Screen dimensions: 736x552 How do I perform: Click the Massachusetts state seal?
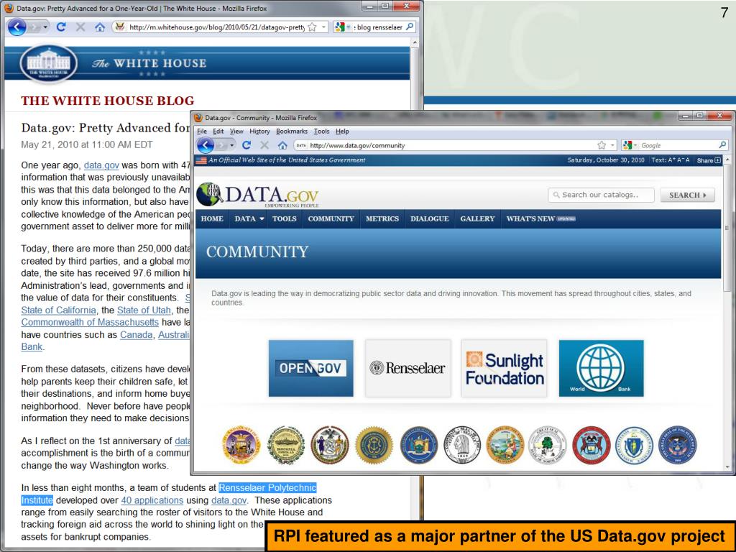[x=634, y=445]
